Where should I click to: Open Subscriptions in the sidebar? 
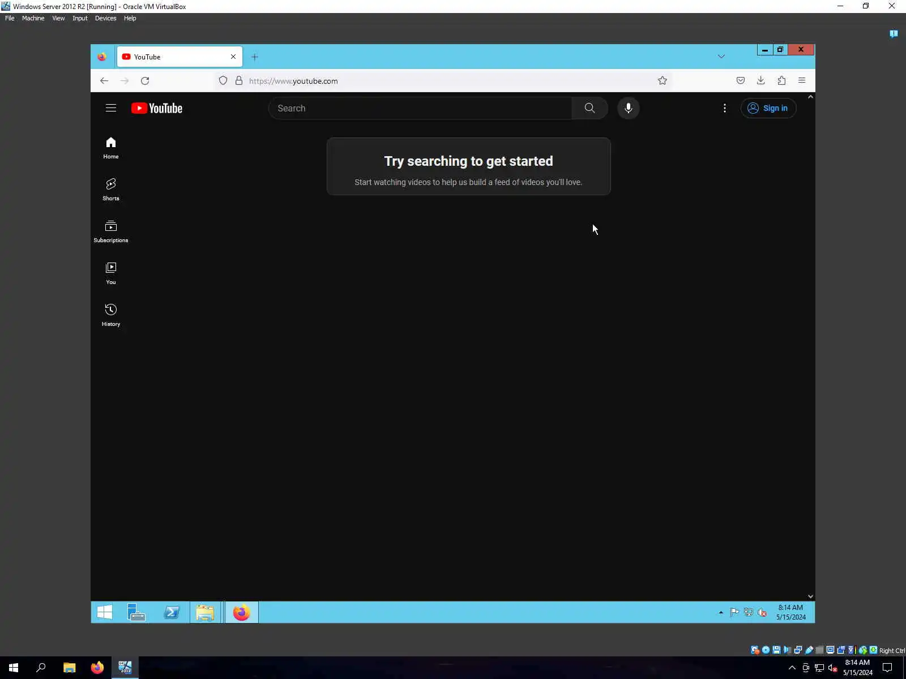(x=111, y=232)
